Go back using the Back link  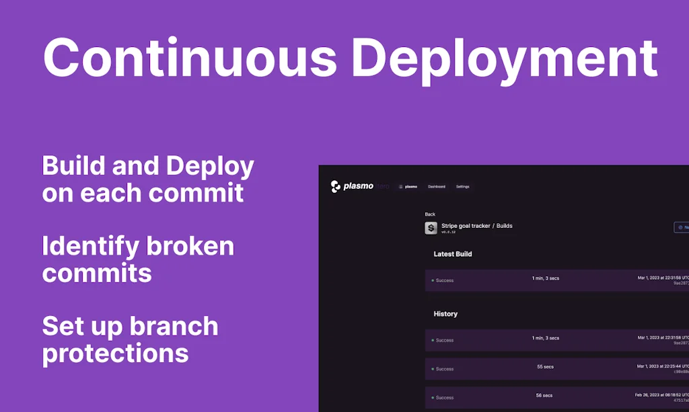[430, 214]
